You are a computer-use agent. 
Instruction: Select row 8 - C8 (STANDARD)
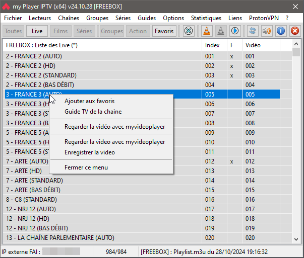(x=147, y=200)
